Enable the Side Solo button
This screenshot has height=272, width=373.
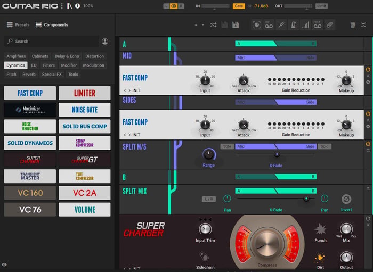pyautogui.click(x=324, y=146)
